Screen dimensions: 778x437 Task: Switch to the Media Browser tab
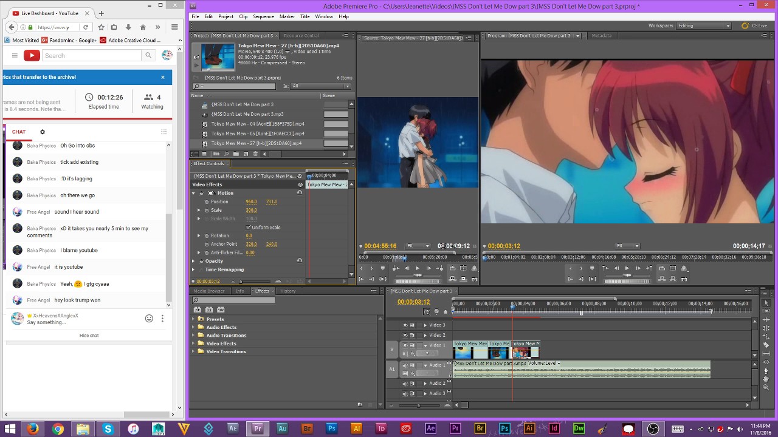pyautogui.click(x=209, y=291)
